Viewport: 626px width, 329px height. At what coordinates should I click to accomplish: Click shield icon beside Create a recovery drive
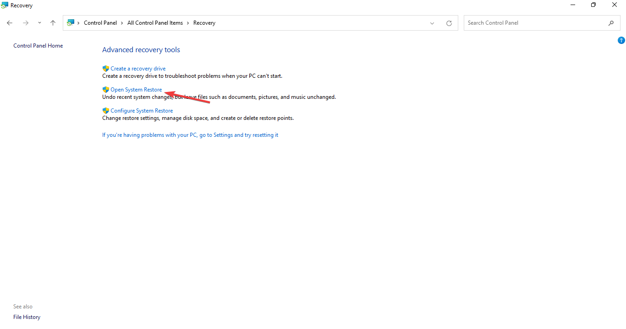coord(106,69)
